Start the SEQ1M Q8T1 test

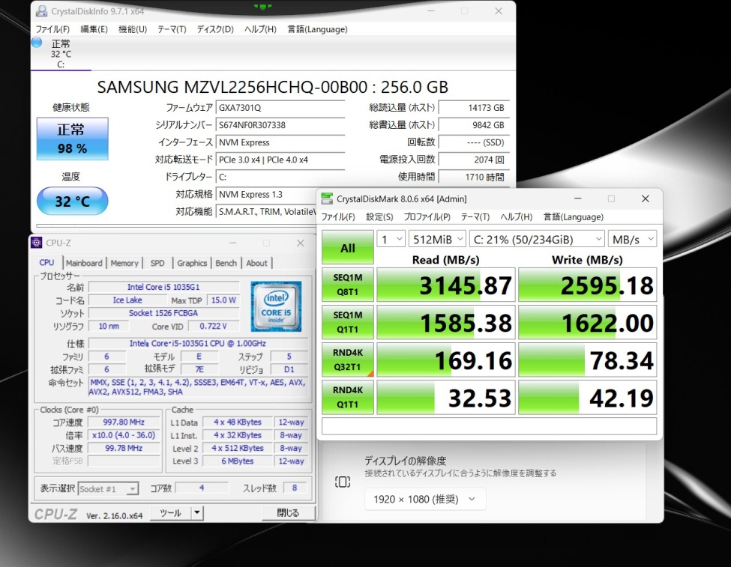[x=348, y=285]
